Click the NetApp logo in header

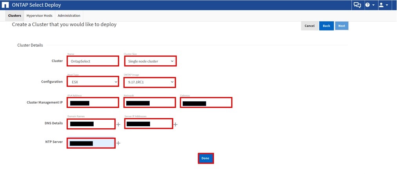tap(5, 5)
